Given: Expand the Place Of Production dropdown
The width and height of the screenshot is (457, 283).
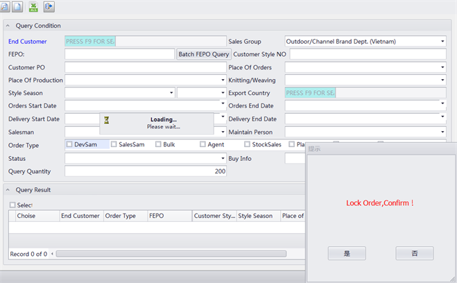Looking at the screenshot, I should (x=221, y=80).
